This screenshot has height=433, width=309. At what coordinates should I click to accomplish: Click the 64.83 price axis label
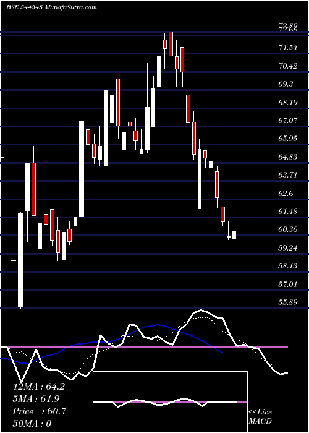[289, 157]
